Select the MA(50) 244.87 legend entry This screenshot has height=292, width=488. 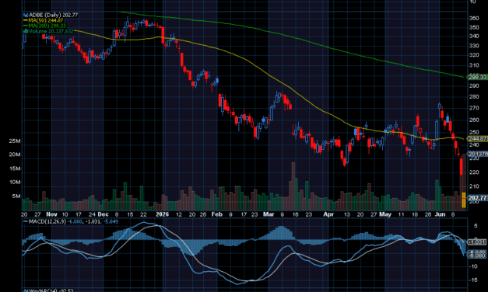pos(46,20)
